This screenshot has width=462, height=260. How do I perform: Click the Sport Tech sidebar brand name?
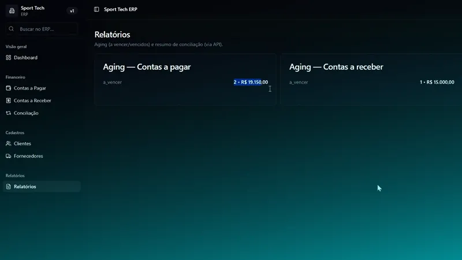tap(32, 8)
